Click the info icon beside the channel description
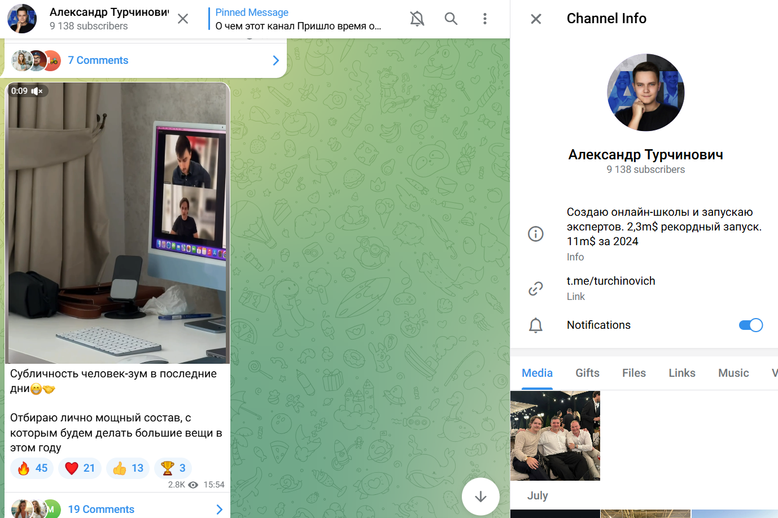 coord(535,233)
